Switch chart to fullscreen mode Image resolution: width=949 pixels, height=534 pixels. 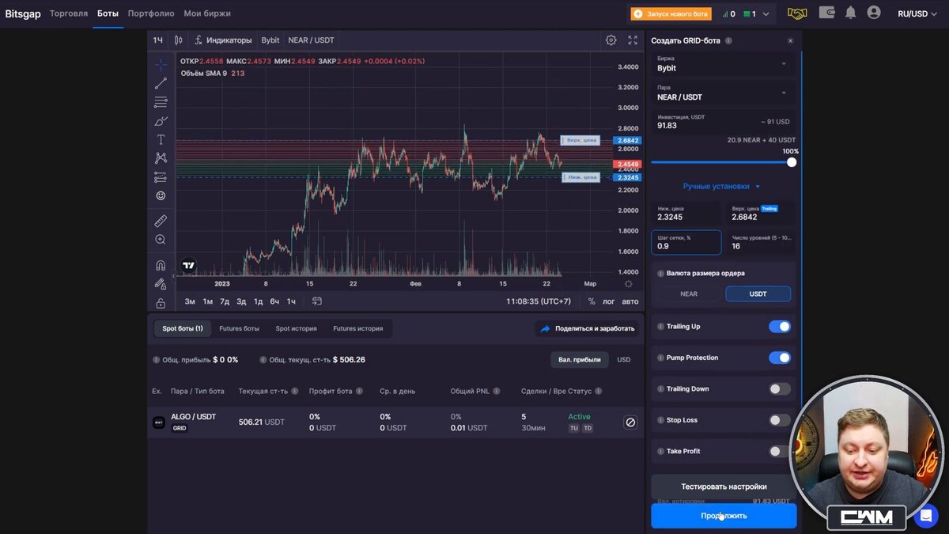pyautogui.click(x=633, y=40)
